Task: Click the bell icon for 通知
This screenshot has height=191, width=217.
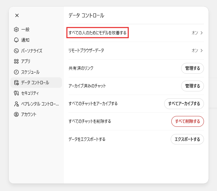Action: click(16, 40)
